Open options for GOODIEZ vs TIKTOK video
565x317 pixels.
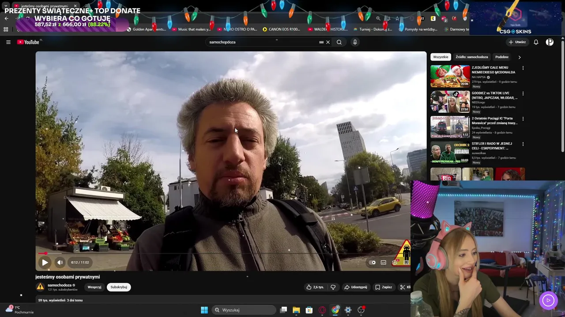point(523,94)
